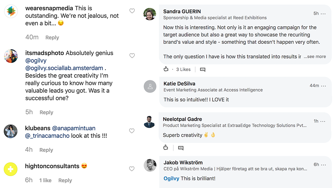
Task: Click reply icon under Neelotpal Gadre's comment
Action: (181, 148)
